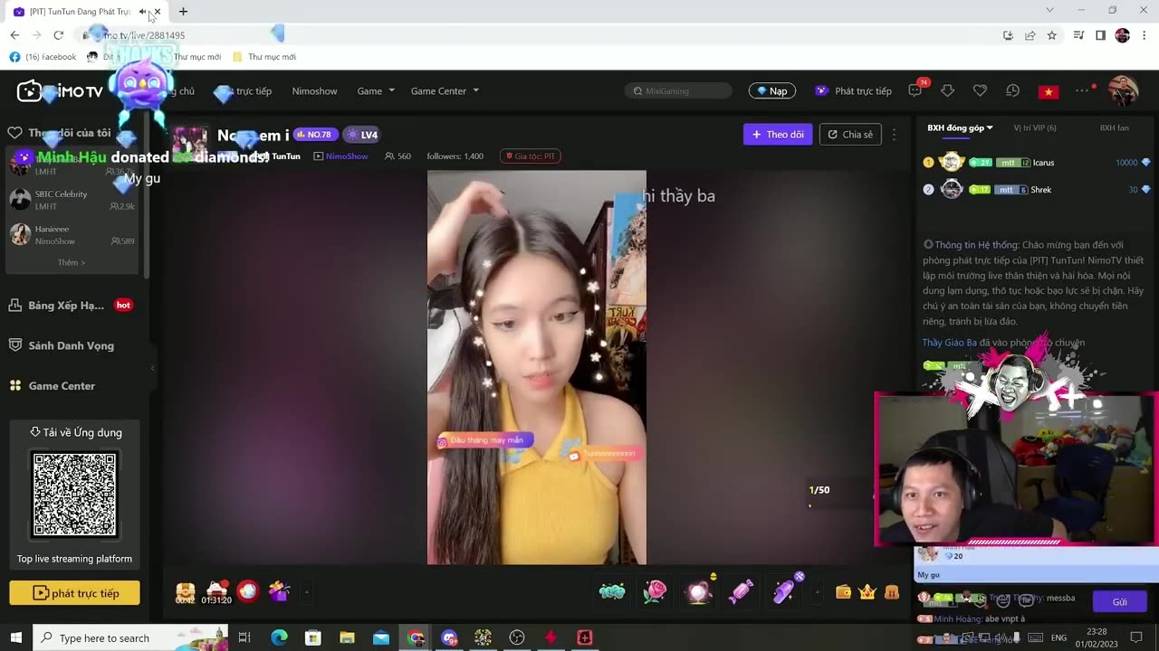Expand the Game dropdown menu
1159x651 pixels.
pos(376,91)
